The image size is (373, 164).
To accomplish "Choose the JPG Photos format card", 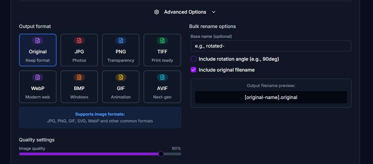I will (x=79, y=50).
